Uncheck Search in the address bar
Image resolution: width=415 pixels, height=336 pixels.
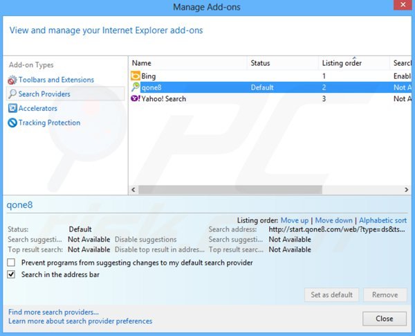pos(11,275)
